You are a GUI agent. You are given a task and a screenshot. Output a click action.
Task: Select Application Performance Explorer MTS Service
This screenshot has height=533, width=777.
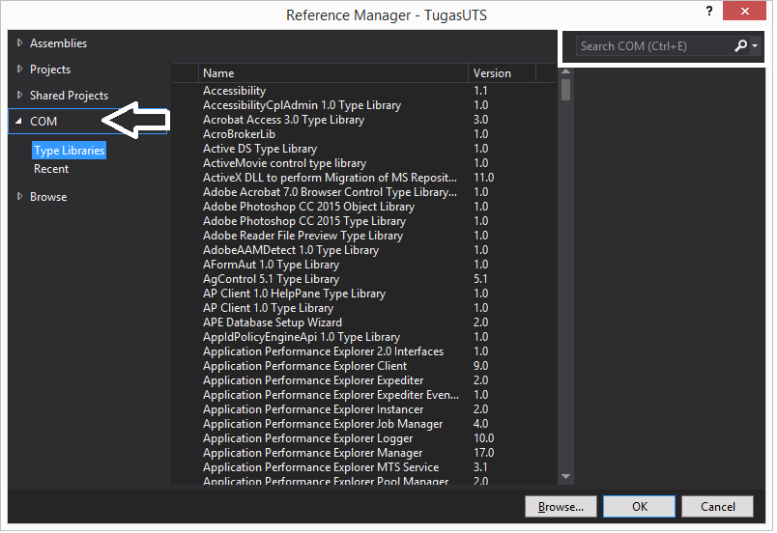click(x=364, y=467)
